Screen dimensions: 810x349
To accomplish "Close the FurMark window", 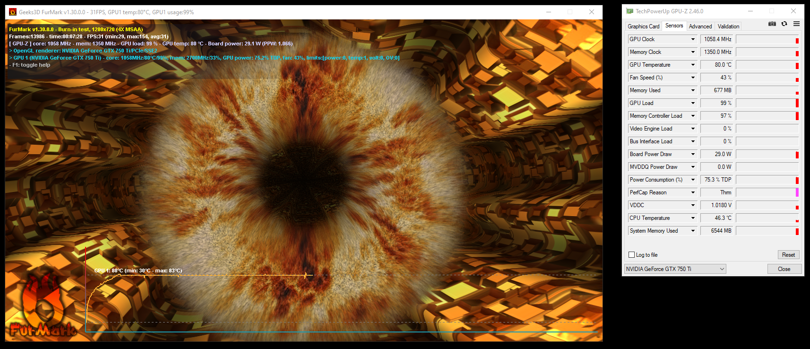I will 591,12.
